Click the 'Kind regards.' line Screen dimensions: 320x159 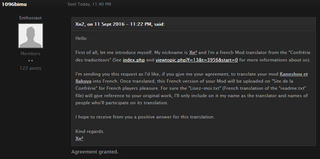[x=90, y=131]
